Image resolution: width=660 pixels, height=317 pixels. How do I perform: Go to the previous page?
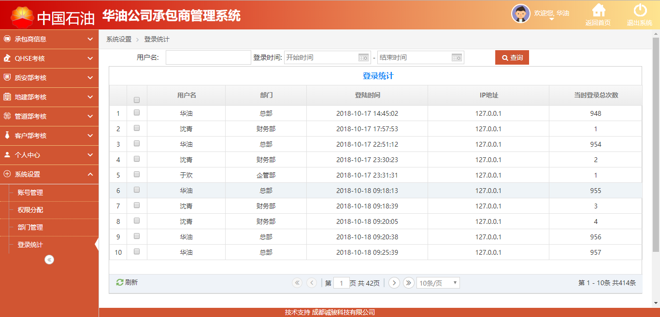312,283
